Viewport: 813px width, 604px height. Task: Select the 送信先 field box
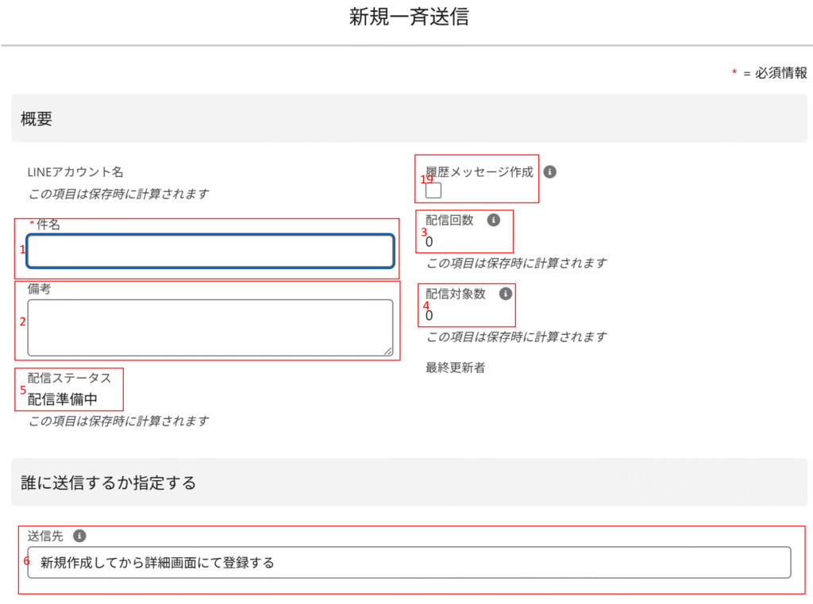click(x=409, y=563)
